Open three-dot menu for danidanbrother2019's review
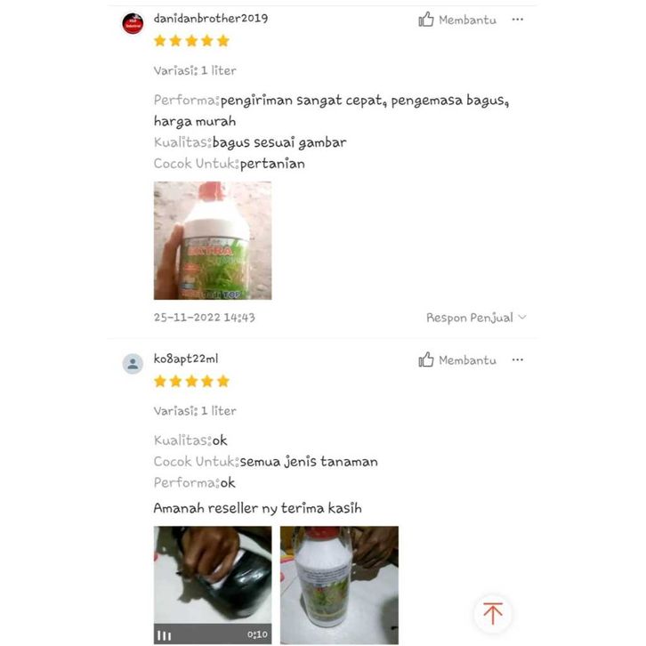This screenshot has width=646, height=646. pos(518,20)
